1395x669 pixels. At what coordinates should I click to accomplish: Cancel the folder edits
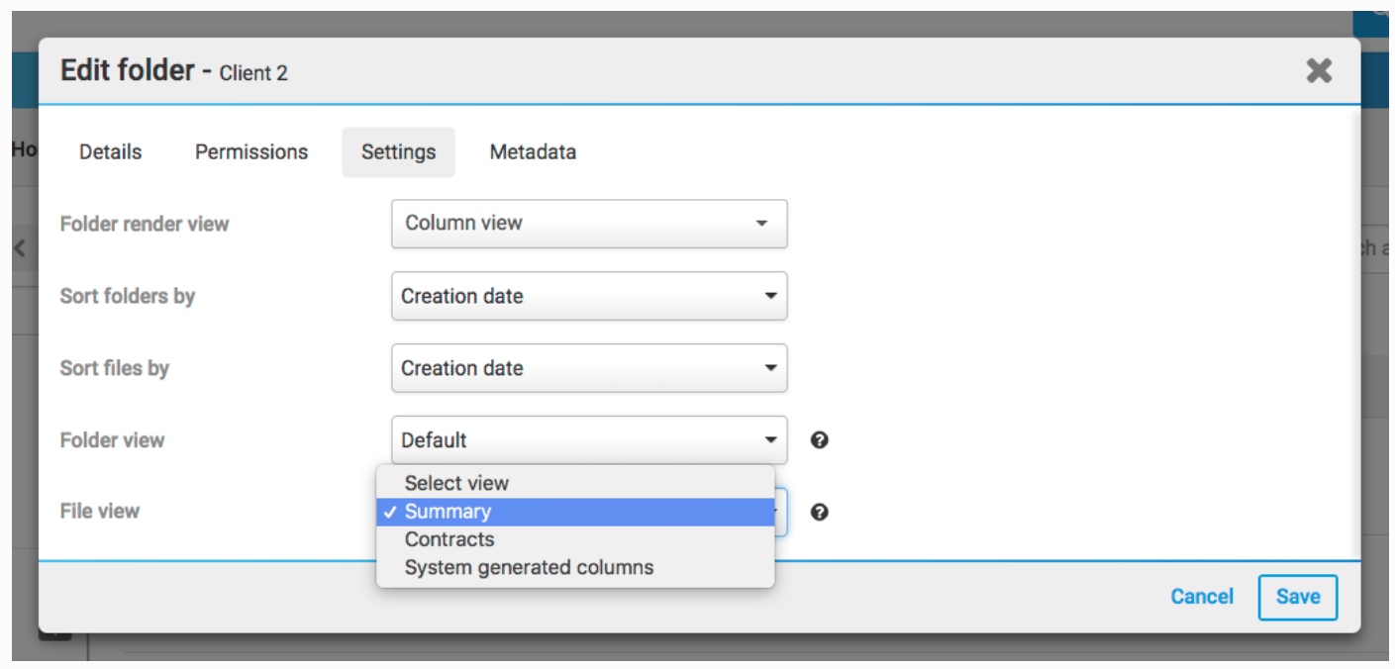[x=1202, y=597]
